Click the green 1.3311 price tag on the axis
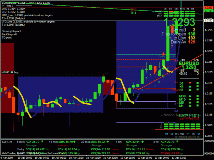This screenshot has height=160, width=214. point(209,11)
